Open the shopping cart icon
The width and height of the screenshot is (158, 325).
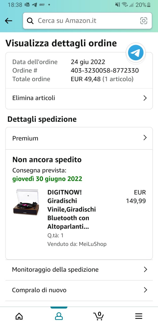click(98, 316)
